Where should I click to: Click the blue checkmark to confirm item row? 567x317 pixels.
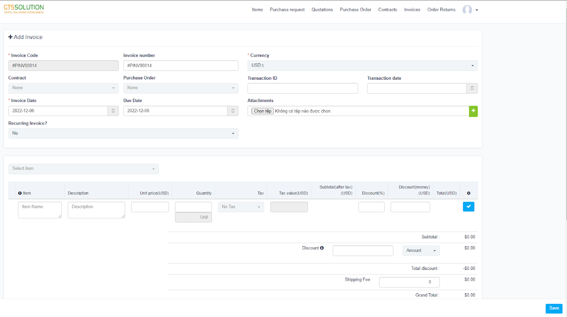point(468,206)
